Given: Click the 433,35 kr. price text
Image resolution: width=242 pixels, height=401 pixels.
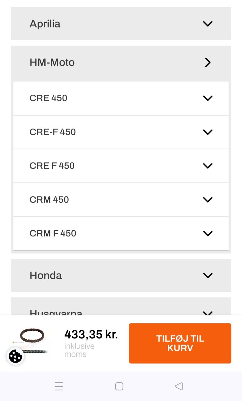Looking at the screenshot, I should point(91,334).
